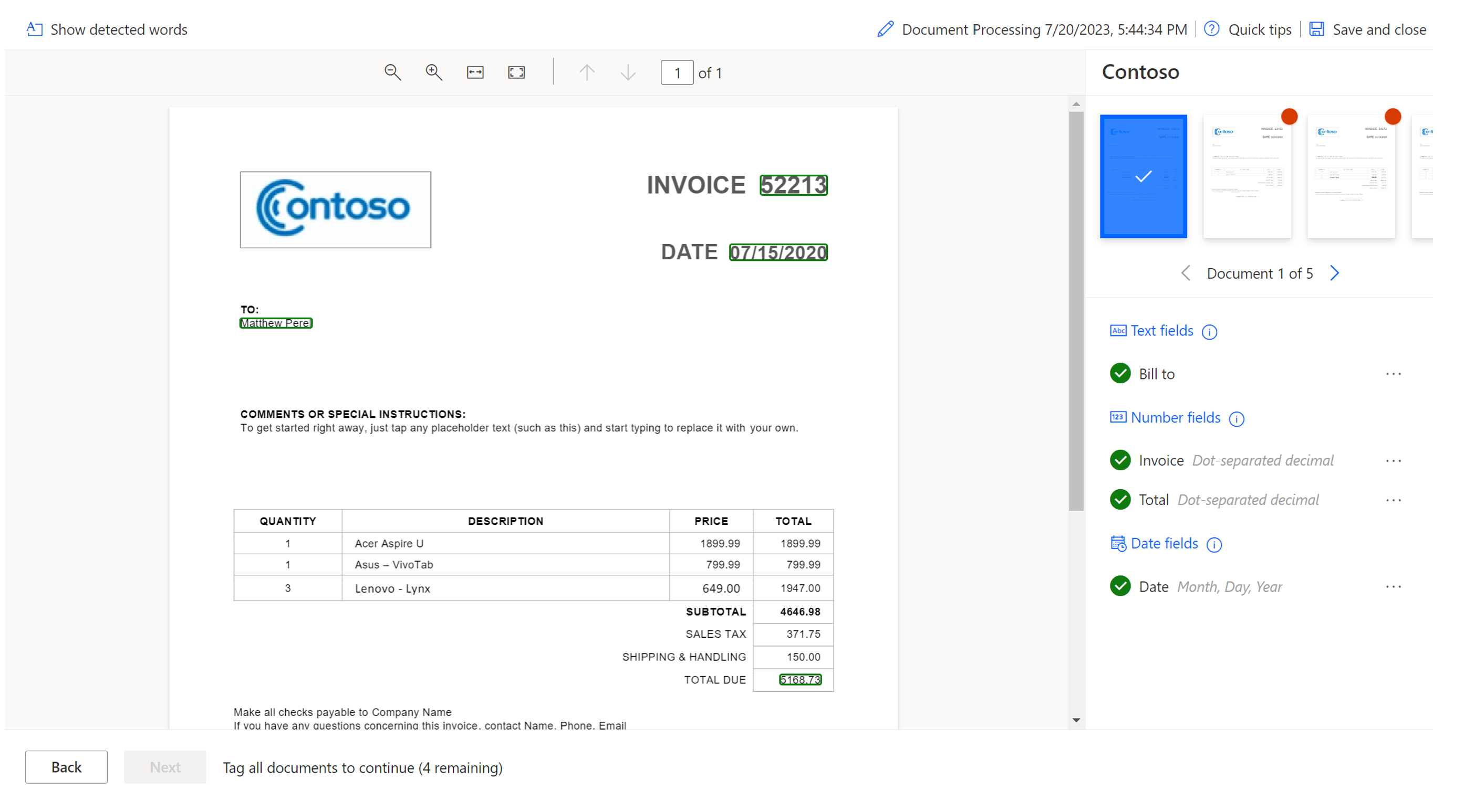Open Quick tips
The image size is (1464, 801).
(1259, 29)
